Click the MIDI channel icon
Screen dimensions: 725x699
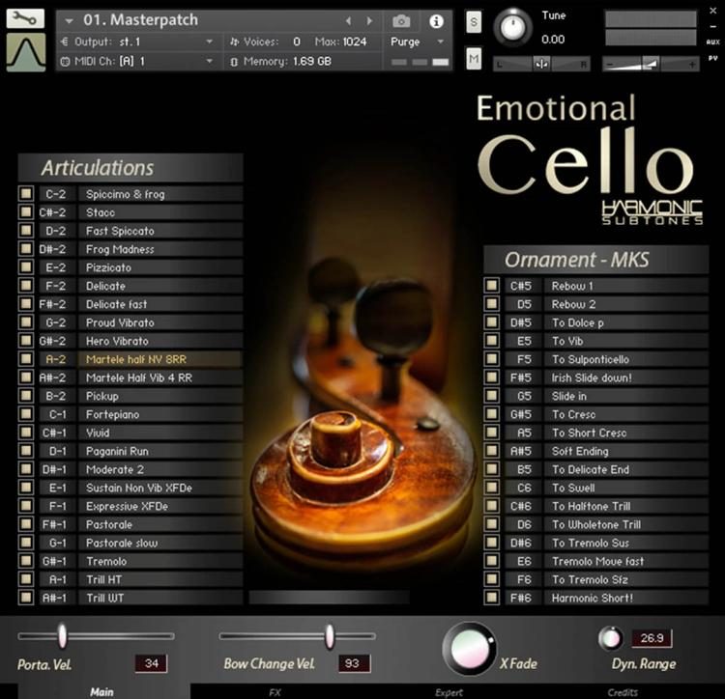click(x=65, y=61)
